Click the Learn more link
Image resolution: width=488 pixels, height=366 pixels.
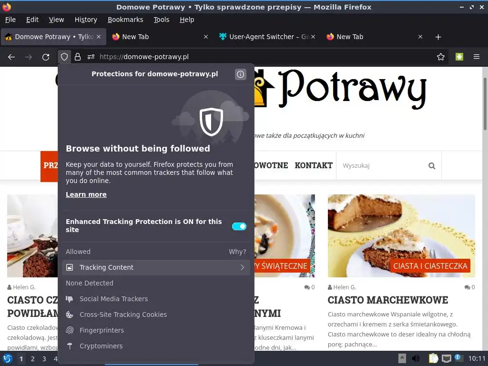tap(86, 194)
